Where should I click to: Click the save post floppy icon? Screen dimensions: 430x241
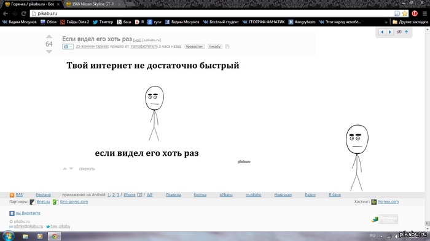click(x=227, y=47)
